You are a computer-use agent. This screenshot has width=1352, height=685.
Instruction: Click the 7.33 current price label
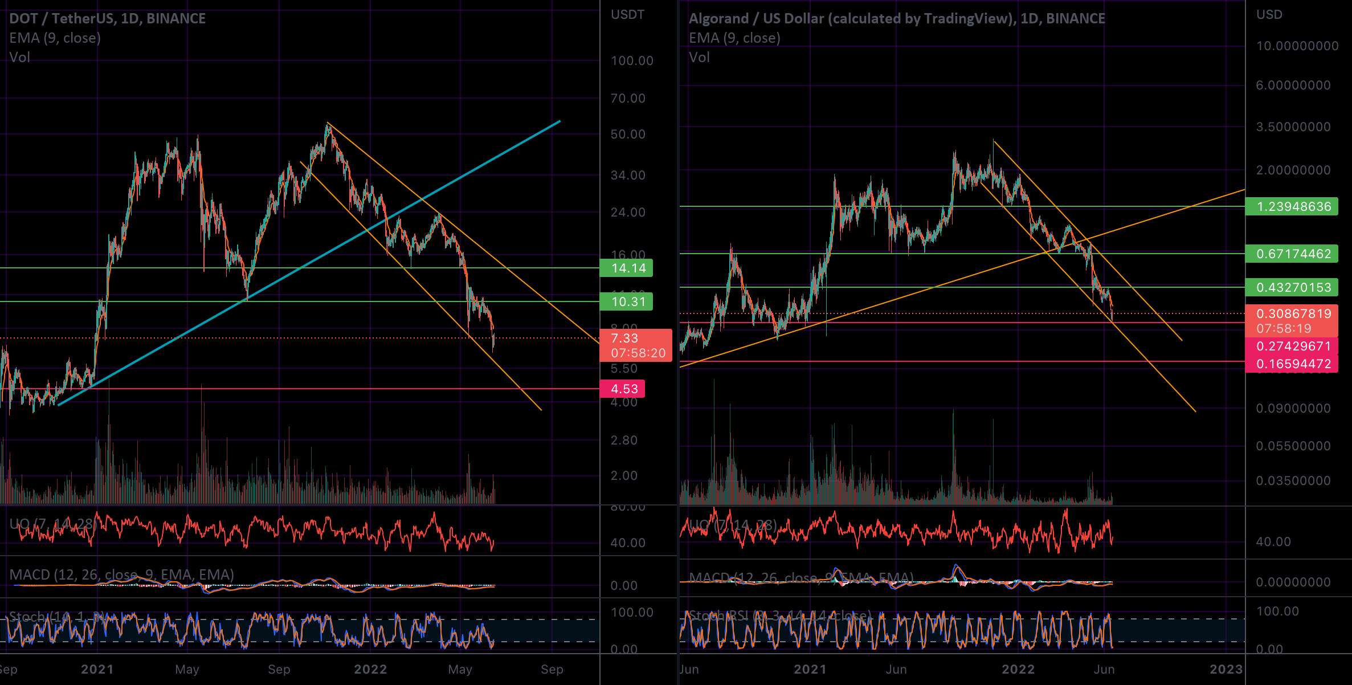click(636, 345)
